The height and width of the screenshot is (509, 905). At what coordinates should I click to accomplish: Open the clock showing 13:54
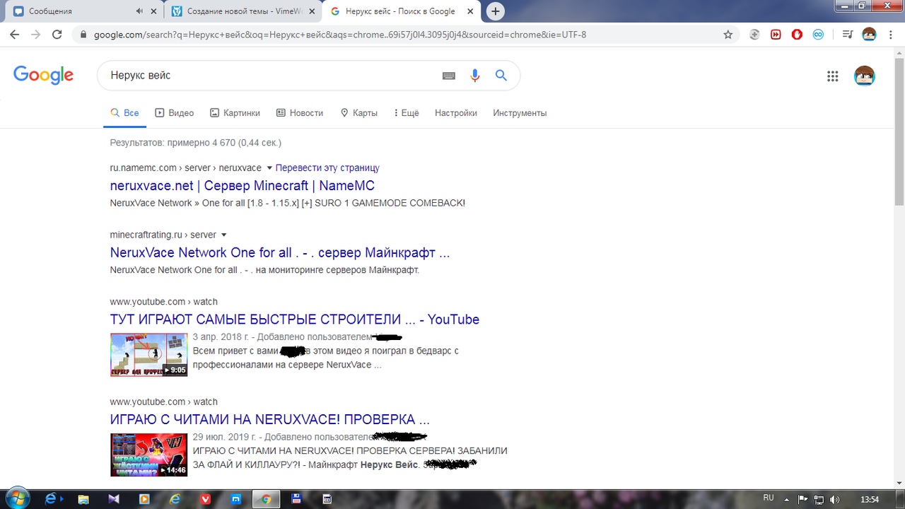(x=870, y=499)
